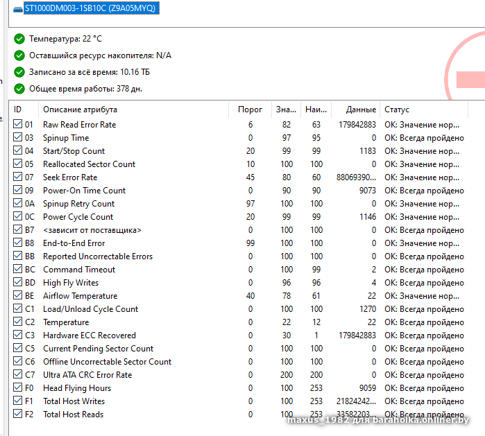485x436 pixels.
Task: Click the Общее время работы: 378 дн. text
Action: (85, 89)
